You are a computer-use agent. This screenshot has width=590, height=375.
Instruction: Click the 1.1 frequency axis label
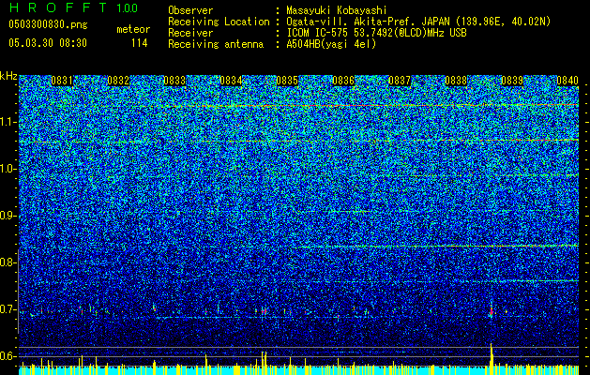coord(8,123)
